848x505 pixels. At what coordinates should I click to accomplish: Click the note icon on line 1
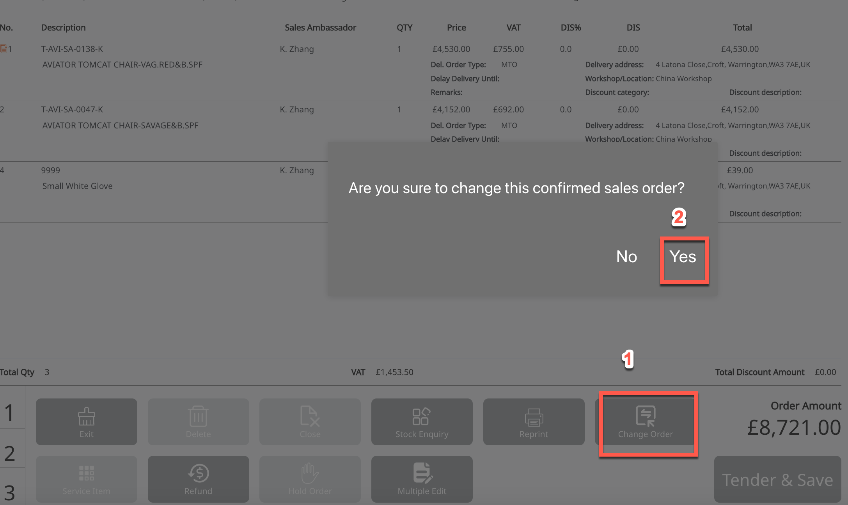(4, 49)
